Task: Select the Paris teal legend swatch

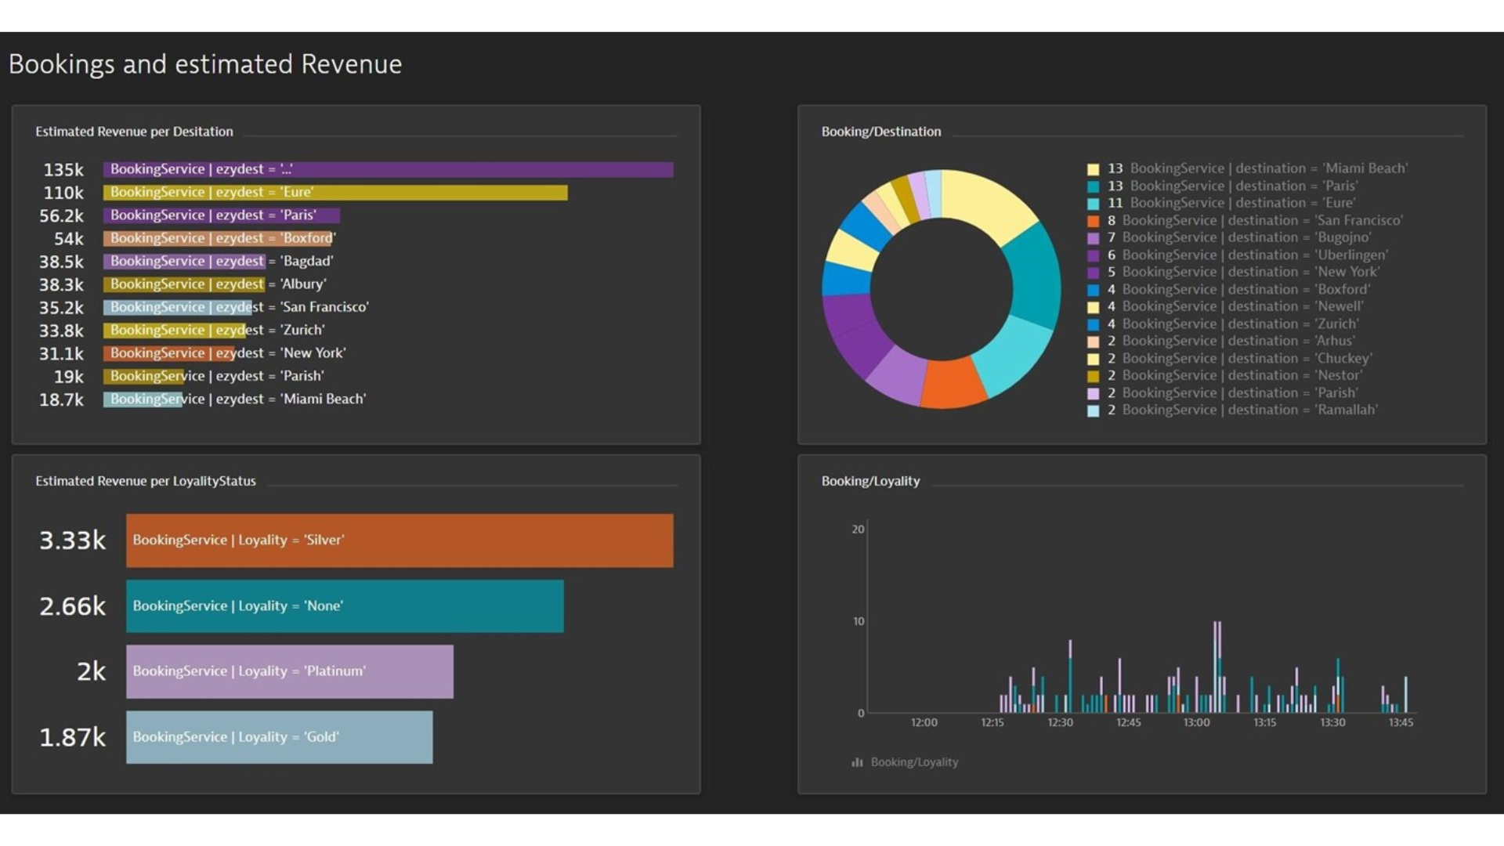Action: point(1093,186)
